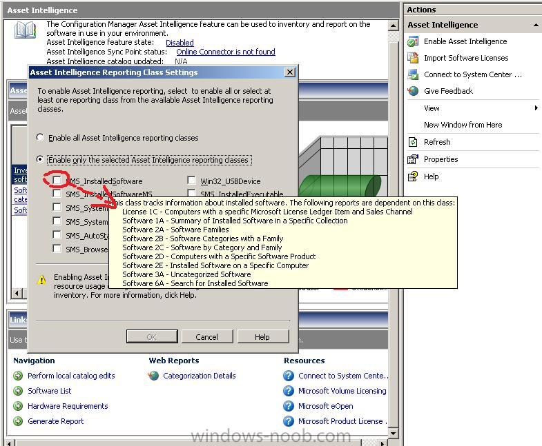542x446 pixels.
Task: Click the bottom horizontal scroll right arrow
Action: [382, 443]
